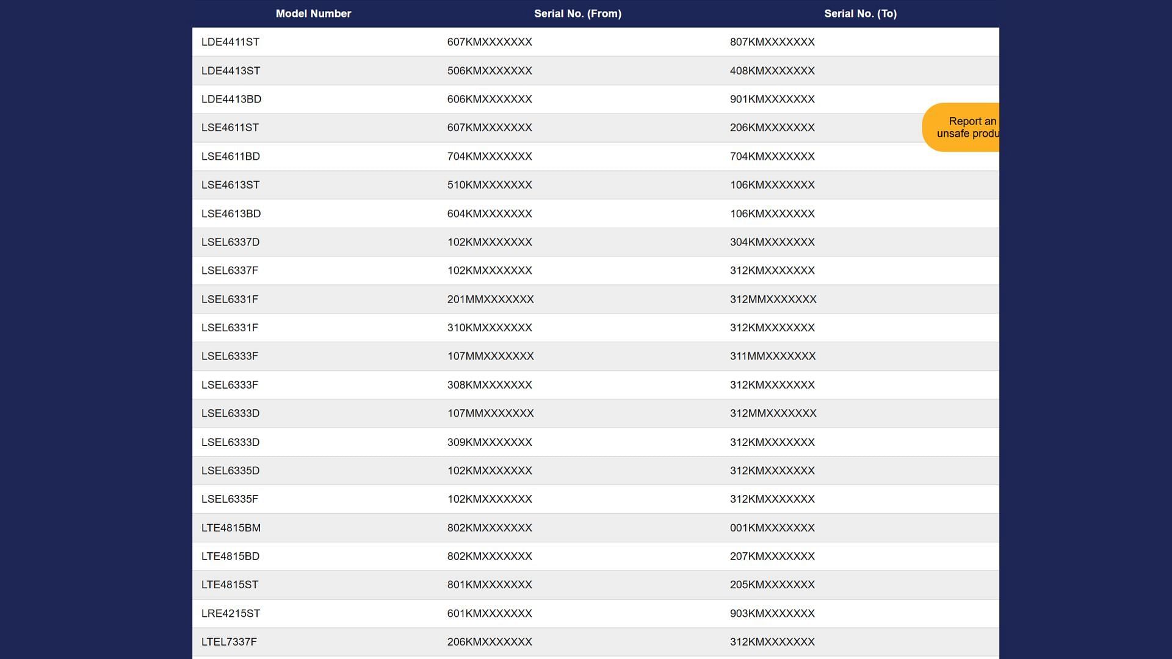Click the 'Serial No. (To)' column header
The width and height of the screenshot is (1172, 659).
click(860, 13)
